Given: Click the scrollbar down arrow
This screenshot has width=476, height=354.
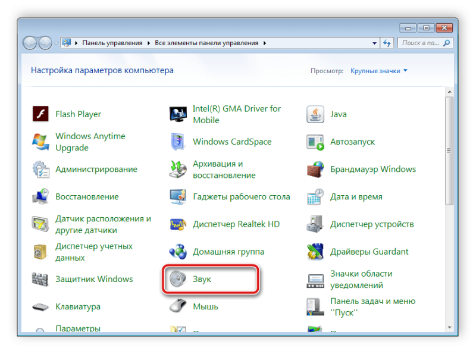Looking at the screenshot, I should [450, 328].
